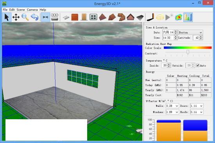Start the sun animation play icon

[169, 17]
